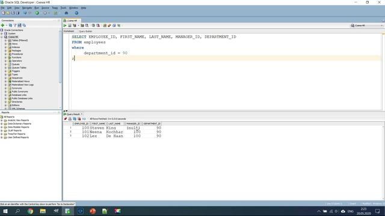This screenshot has width=385, height=216.
Task: Click the Unshared SQL Worksheet icon
Action: (x=105, y=25)
